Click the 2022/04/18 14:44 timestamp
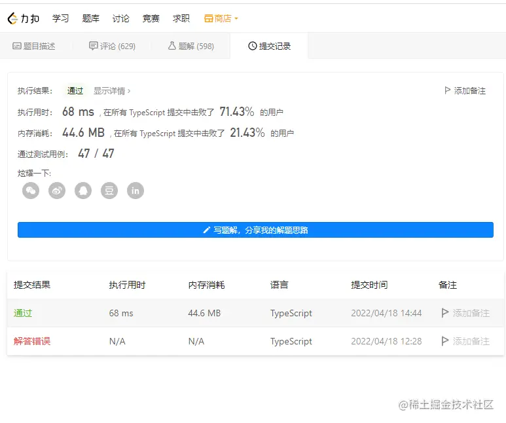 386,313
